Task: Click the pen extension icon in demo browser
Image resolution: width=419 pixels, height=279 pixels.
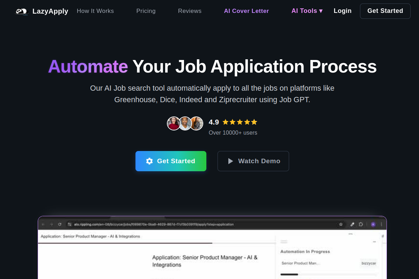Action: point(352,224)
